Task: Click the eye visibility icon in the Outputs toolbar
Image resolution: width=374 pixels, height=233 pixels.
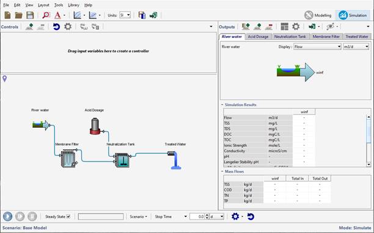Action: pos(331,26)
